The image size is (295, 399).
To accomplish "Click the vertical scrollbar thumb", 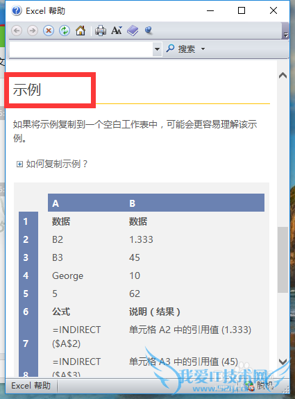I will coord(283,260).
